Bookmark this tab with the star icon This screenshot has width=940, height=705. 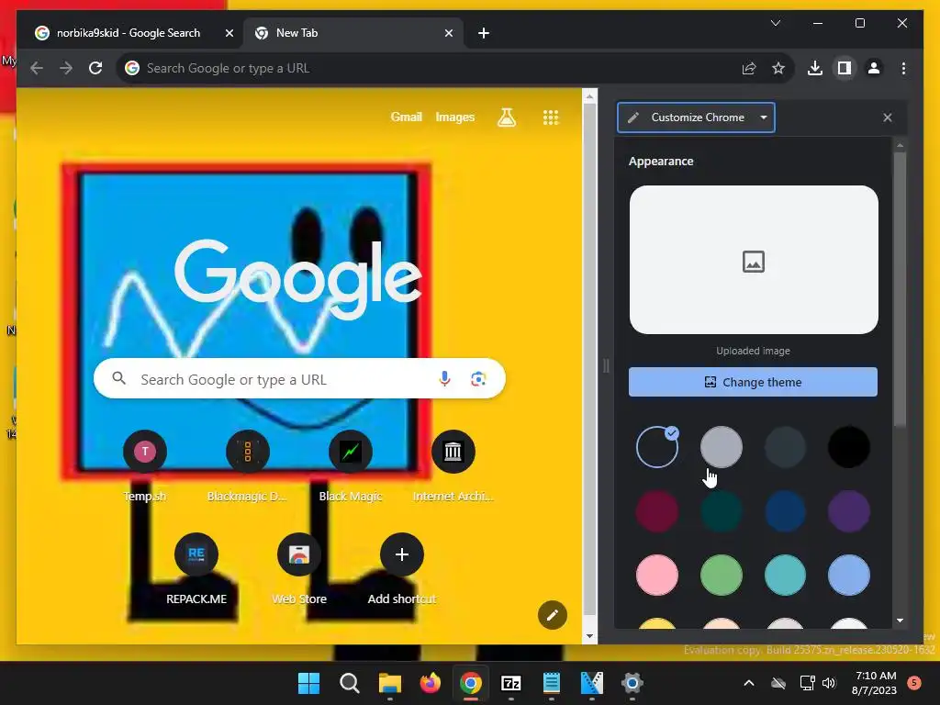point(778,68)
